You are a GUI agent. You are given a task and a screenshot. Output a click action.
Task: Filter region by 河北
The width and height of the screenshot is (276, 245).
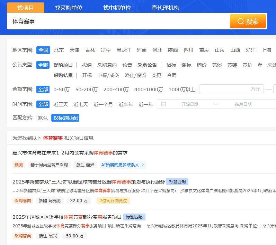(157, 50)
